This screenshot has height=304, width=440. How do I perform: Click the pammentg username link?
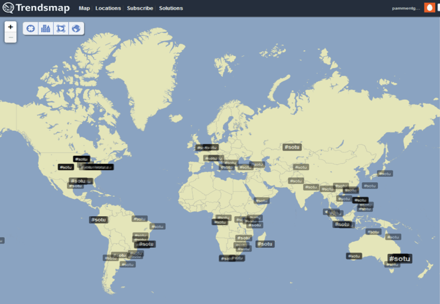pos(406,8)
